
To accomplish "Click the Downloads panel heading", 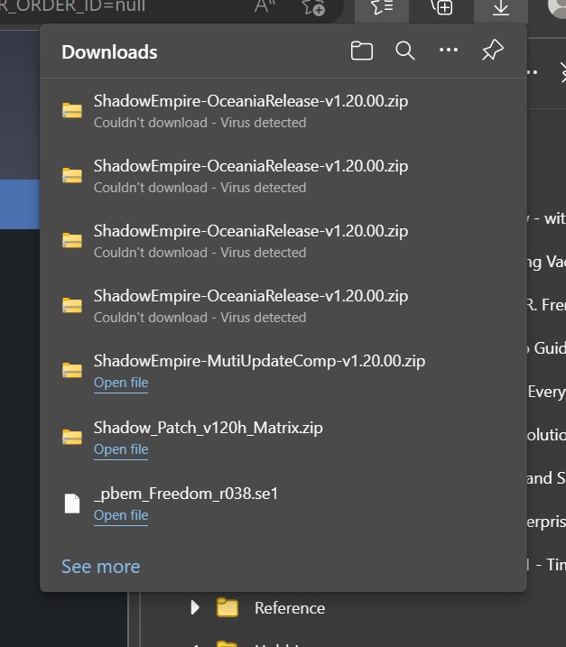I will click(x=109, y=52).
